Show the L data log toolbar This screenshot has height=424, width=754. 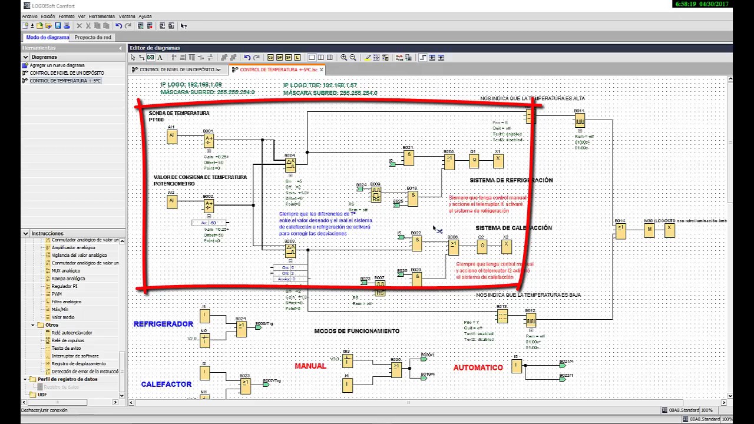pos(297,57)
